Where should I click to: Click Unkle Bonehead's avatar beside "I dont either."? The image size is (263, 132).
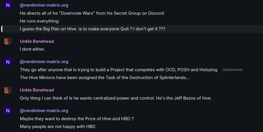[8, 41]
